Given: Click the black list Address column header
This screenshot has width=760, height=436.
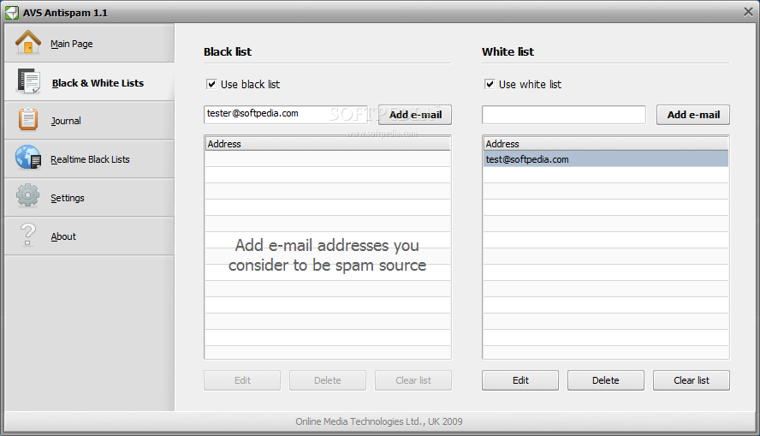Looking at the screenshot, I should pyautogui.click(x=328, y=144).
